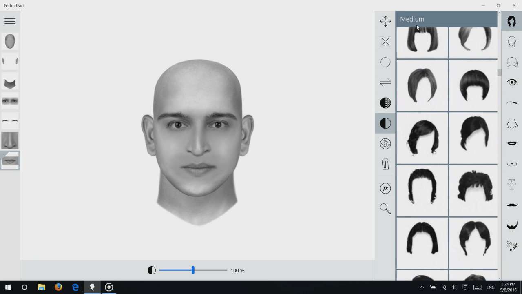Open the lips category

pos(512,143)
